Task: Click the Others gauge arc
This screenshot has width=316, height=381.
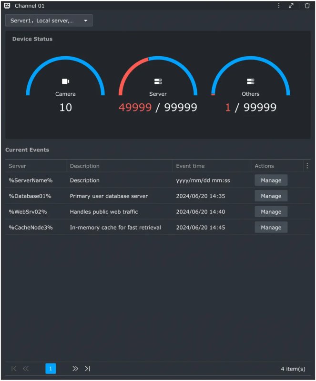Action: [251, 58]
